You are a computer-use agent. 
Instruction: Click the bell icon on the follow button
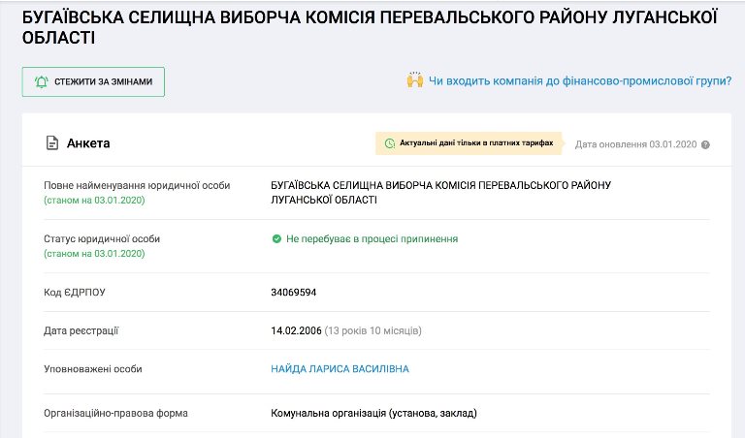point(43,82)
